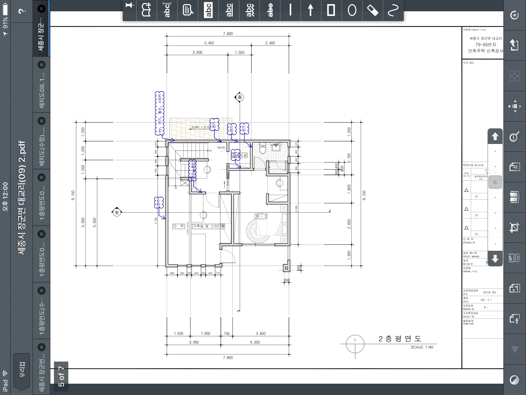This screenshot has width=526, height=395.
Task: Toggle the brightness contrast icon
Action: [x=515, y=380]
